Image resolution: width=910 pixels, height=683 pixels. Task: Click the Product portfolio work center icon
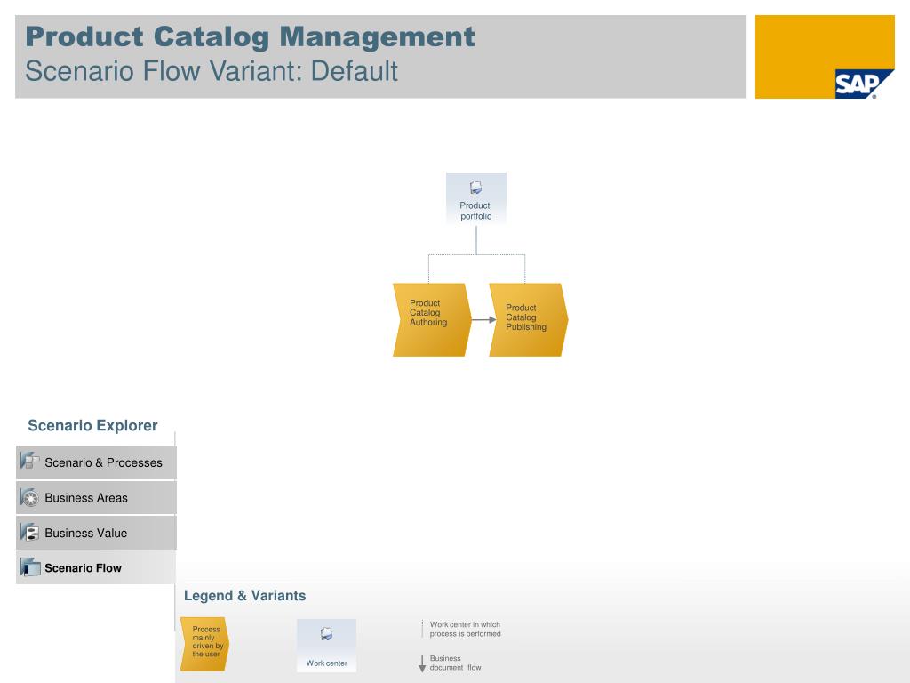(x=476, y=187)
